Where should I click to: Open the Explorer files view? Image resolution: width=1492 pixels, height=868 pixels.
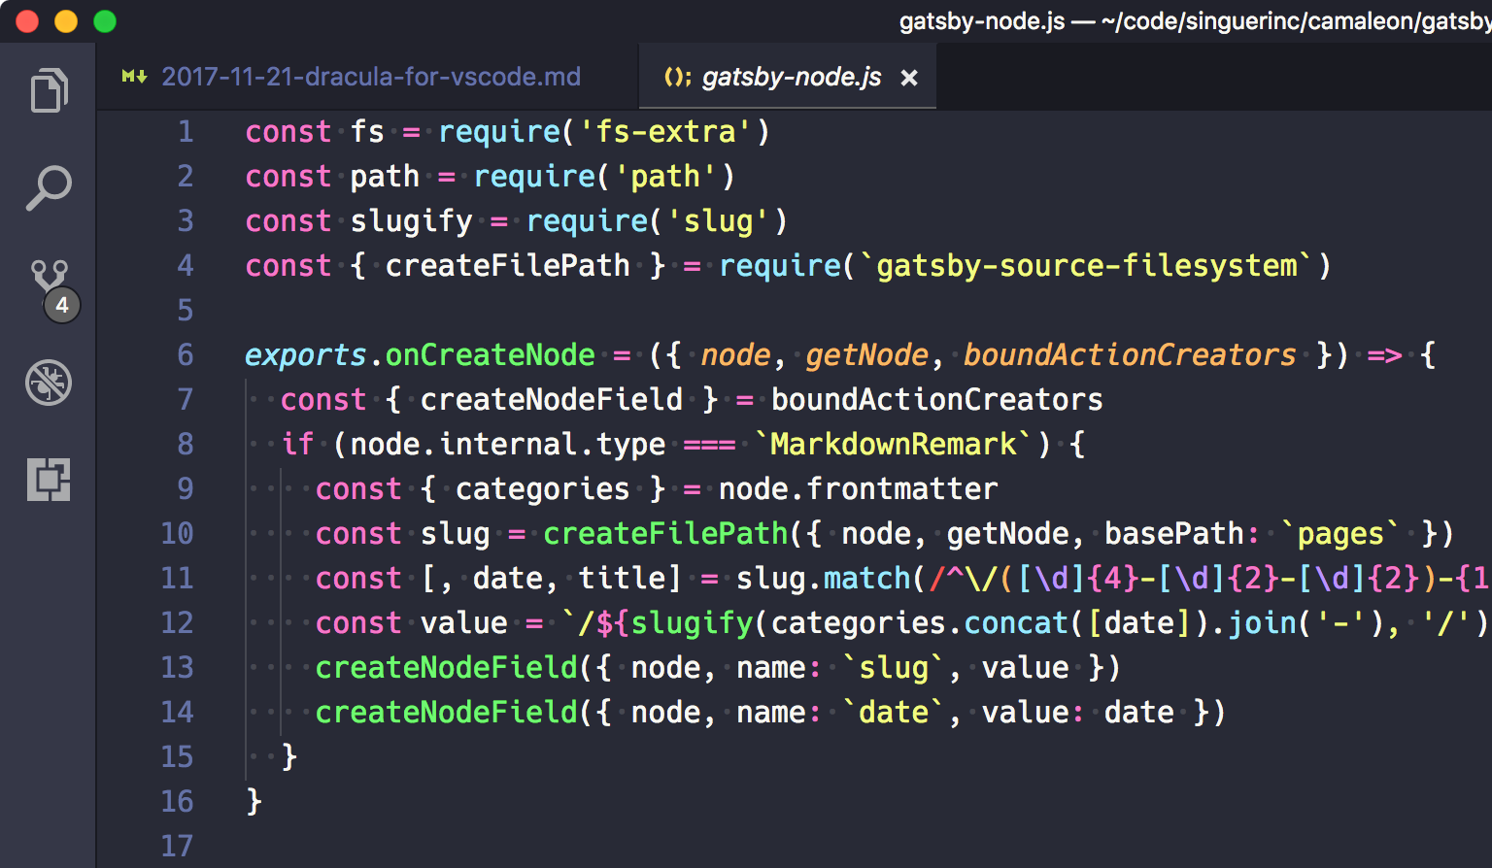click(49, 90)
